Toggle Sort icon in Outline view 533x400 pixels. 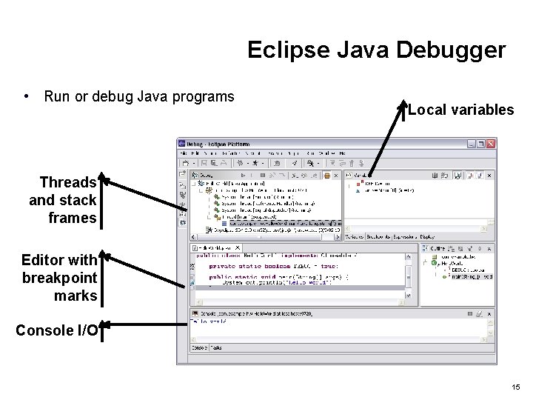pyautogui.click(x=451, y=249)
